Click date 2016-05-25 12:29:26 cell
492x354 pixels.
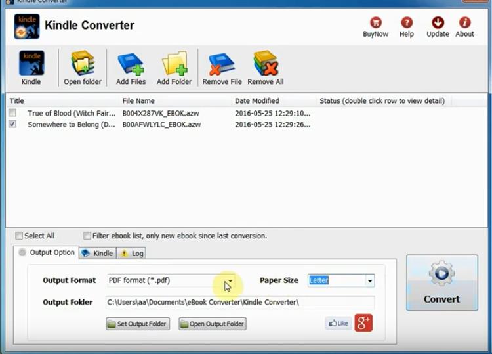273,124
